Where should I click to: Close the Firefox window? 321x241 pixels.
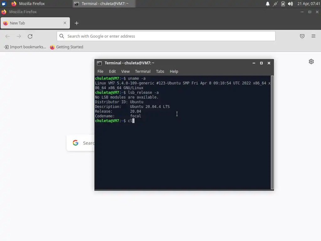click(317, 12)
